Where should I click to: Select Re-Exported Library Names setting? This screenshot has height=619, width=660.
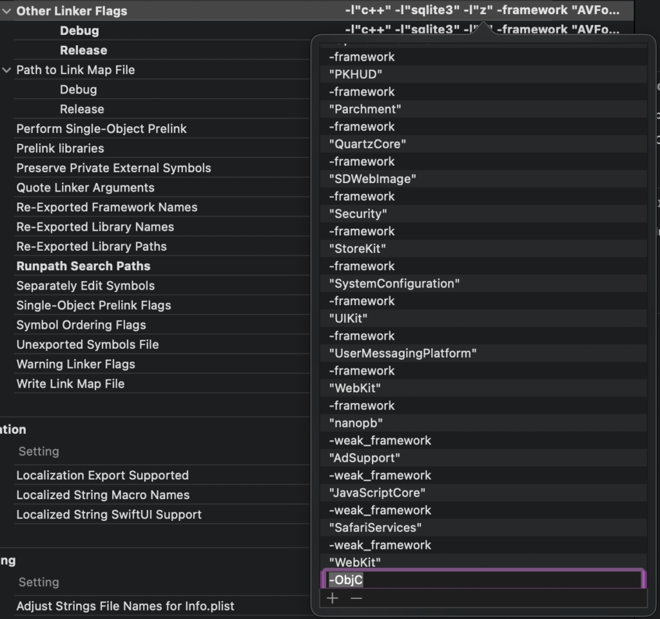95,227
